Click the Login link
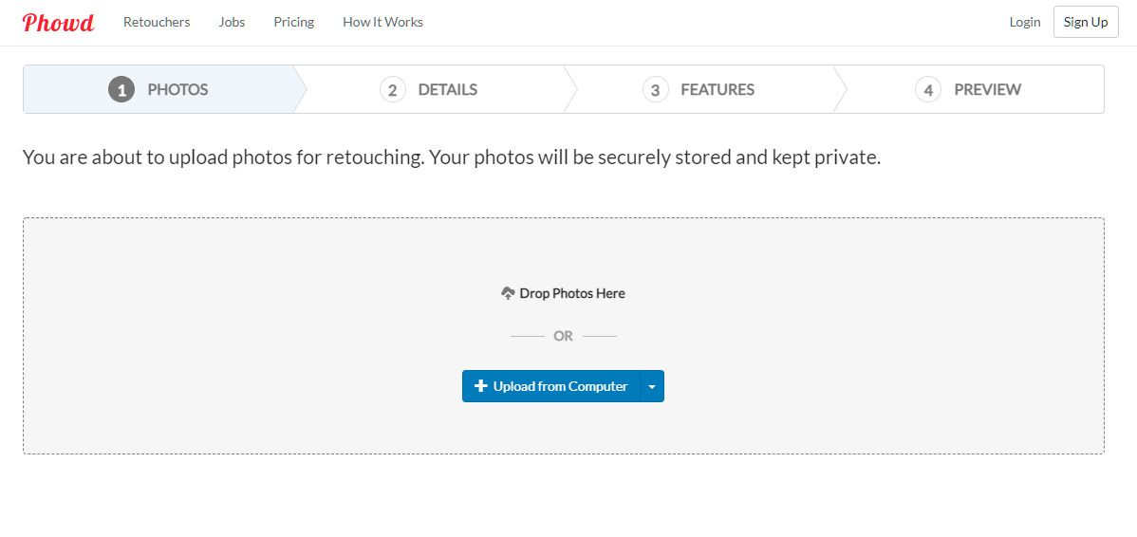The image size is (1137, 537). 1025,22
